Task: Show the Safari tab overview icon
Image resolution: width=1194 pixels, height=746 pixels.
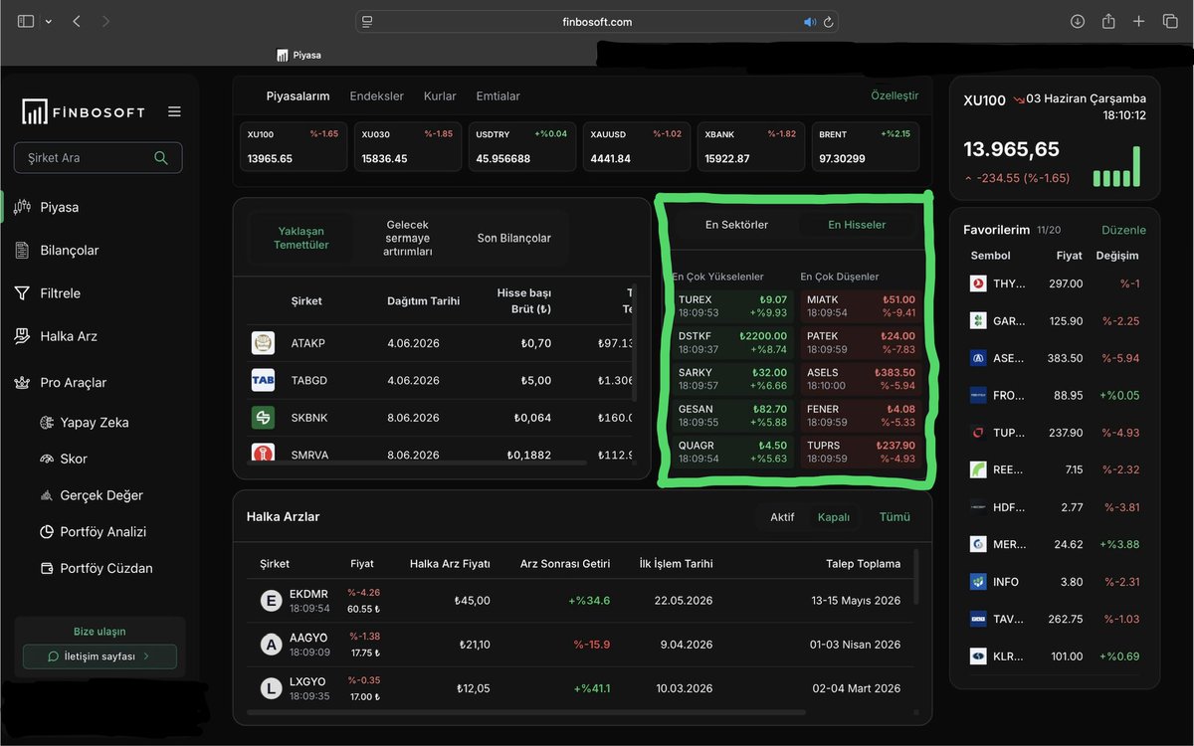Action: tap(1170, 21)
